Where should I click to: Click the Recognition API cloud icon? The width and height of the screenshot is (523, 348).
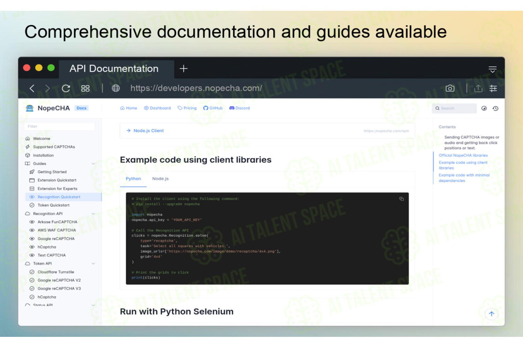click(x=28, y=214)
